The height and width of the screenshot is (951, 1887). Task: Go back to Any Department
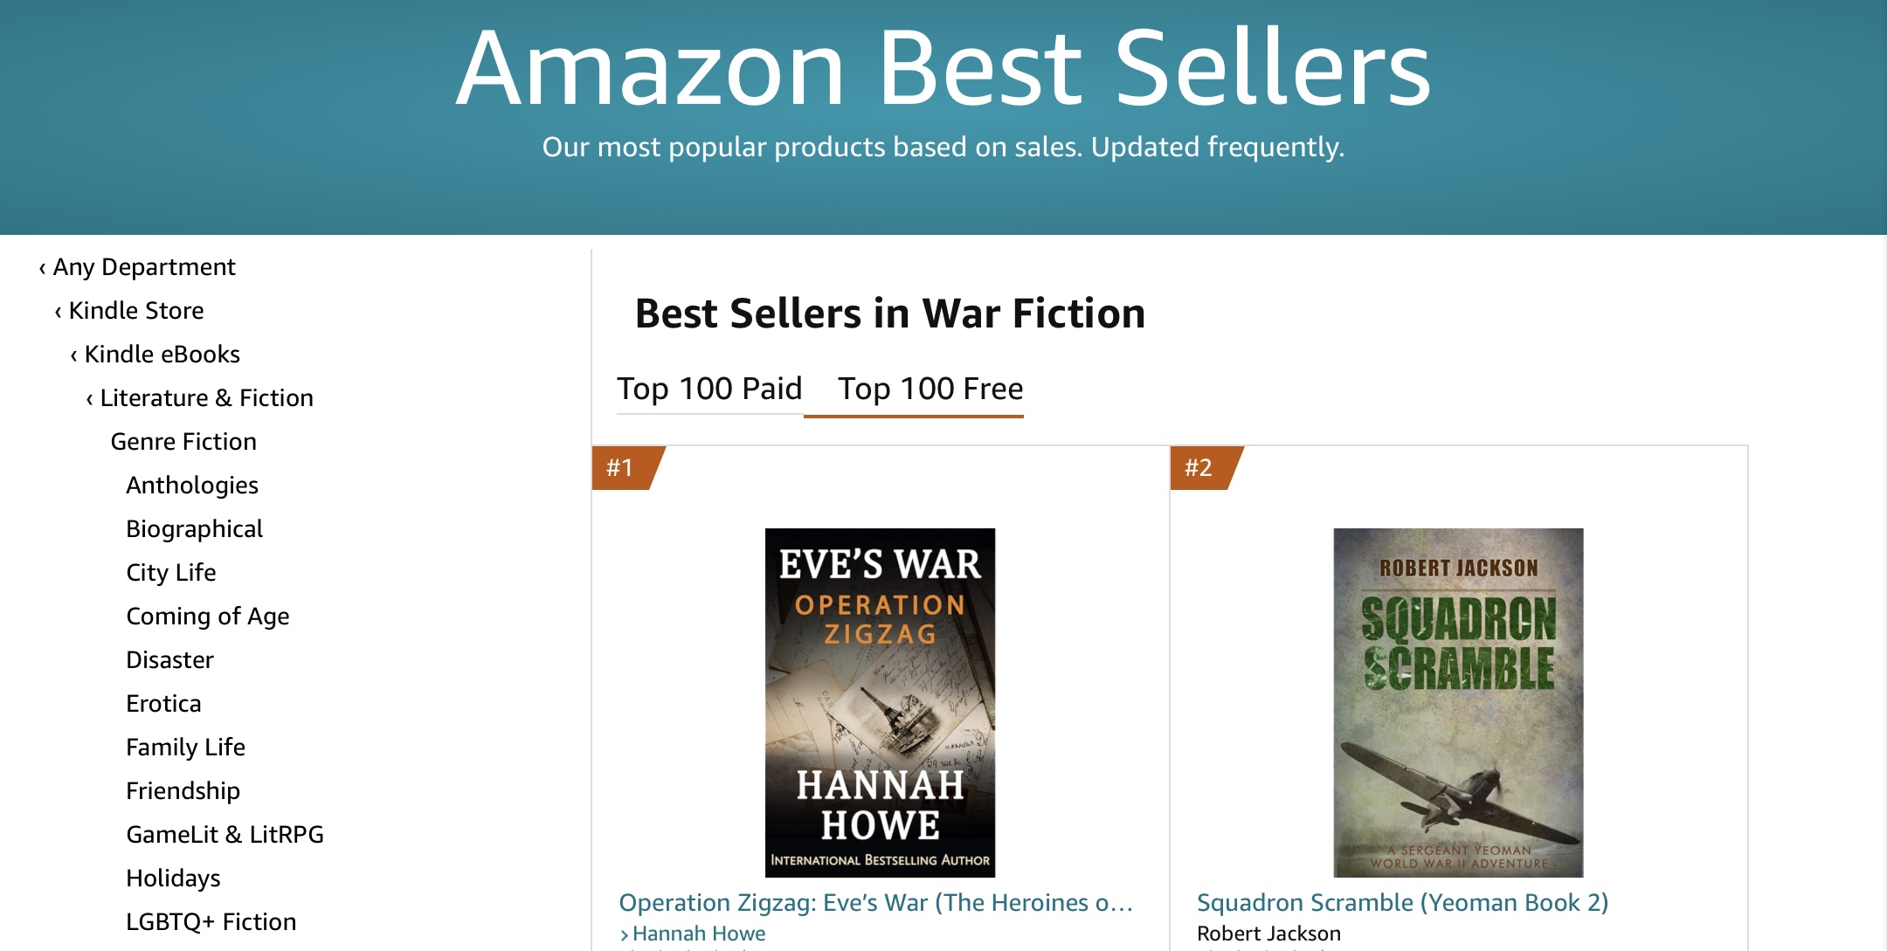(x=143, y=267)
